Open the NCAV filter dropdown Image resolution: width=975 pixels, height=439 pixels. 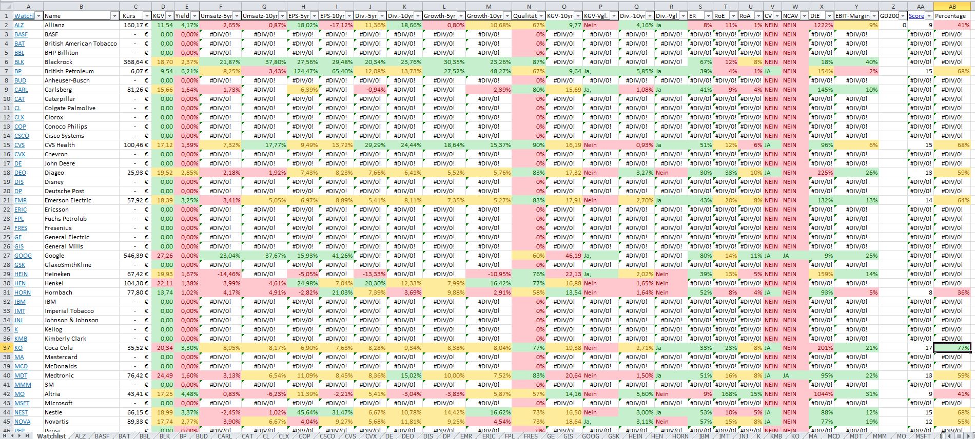click(x=804, y=16)
